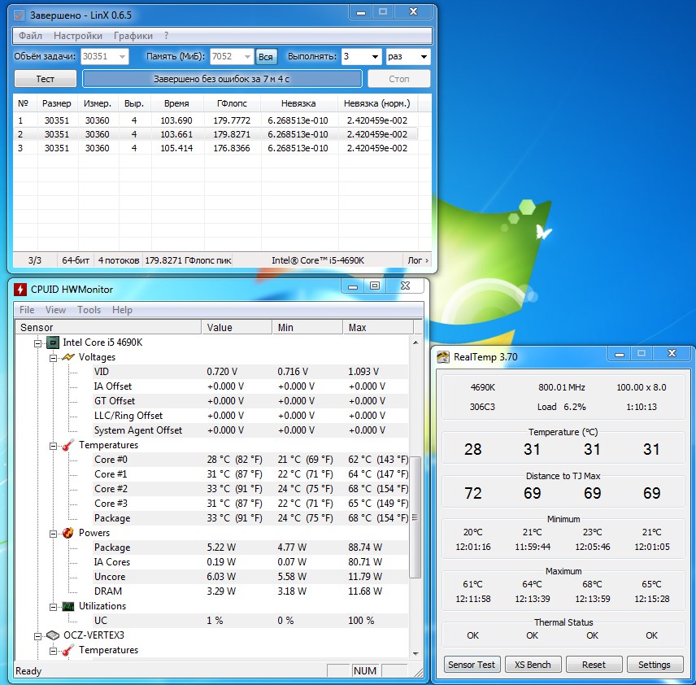Click the Intel Core i5-4690K label in LinX status bar
The height and width of the screenshot is (685, 696).
tap(318, 261)
